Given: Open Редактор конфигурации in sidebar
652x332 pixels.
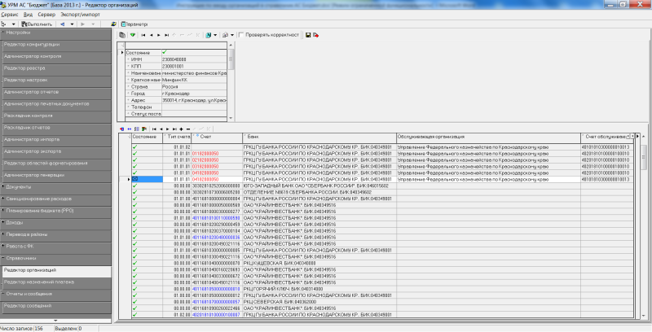Looking at the screenshot, I should [55, 45].
